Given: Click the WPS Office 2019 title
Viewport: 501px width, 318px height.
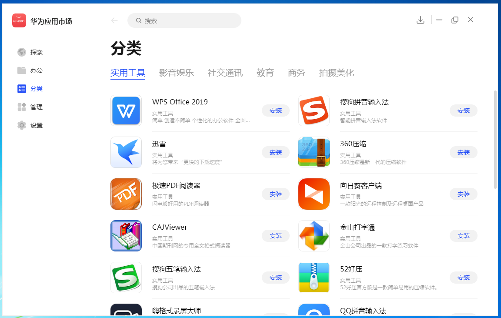Looking at the screenshot, I should click(180, 102).
